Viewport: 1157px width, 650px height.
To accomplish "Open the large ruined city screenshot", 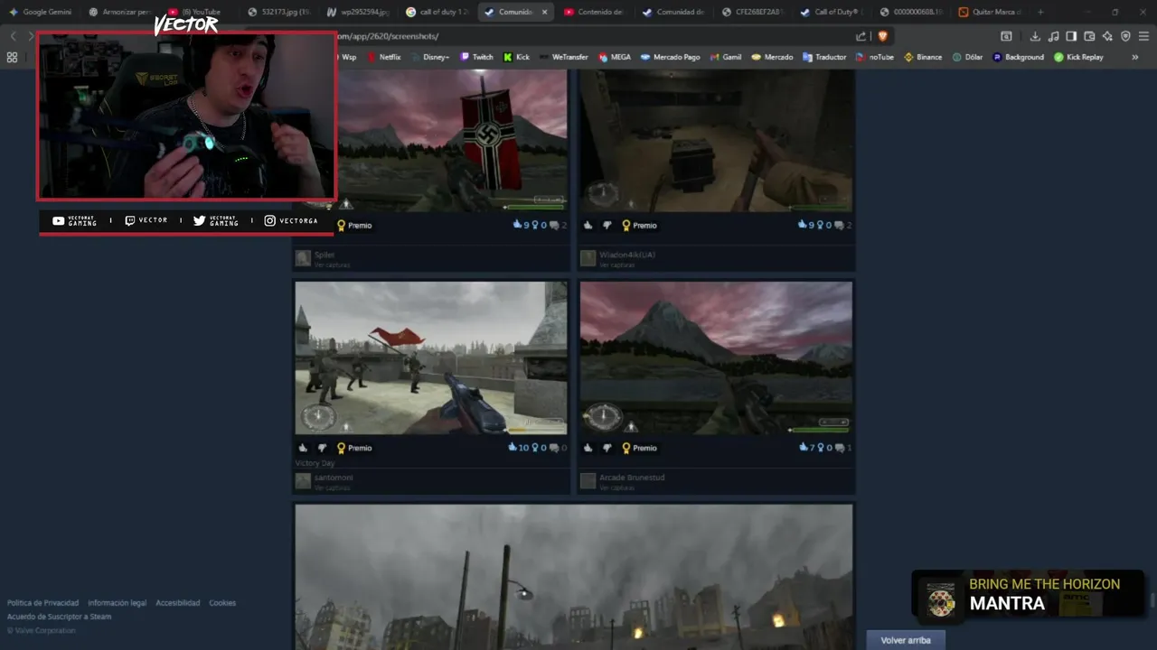I will pyautogui.click(x=573, y=576).
